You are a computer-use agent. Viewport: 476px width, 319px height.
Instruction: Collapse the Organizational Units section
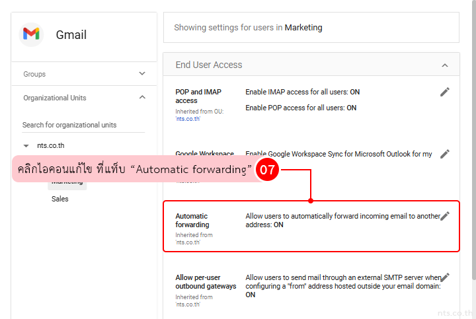point(142,98)
